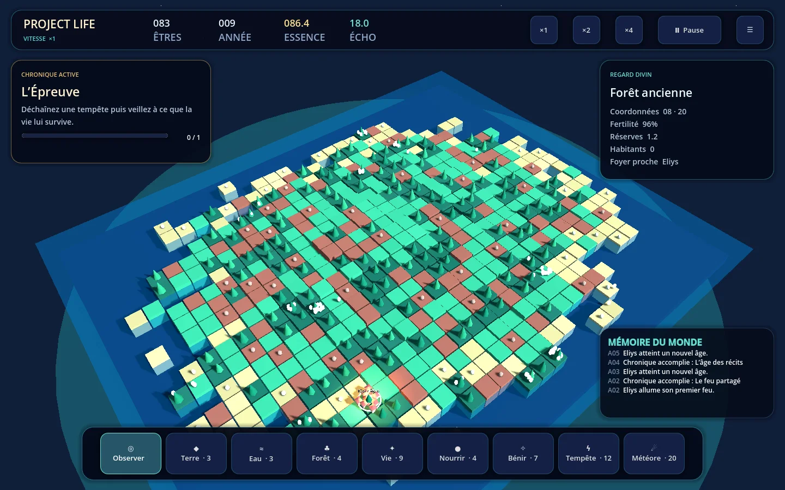The image size is (785, 490).
Task: Set game speed to ×2
Action: (x=587, y=30)
